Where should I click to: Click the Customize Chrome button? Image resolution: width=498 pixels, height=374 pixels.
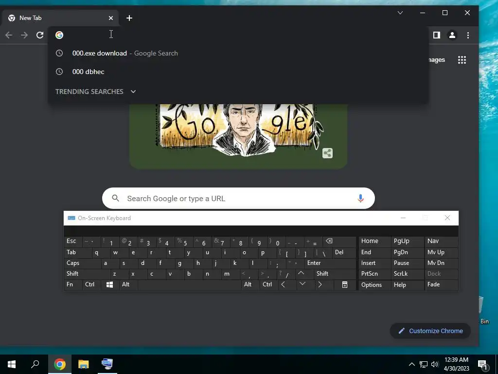[x=430, y=331]
